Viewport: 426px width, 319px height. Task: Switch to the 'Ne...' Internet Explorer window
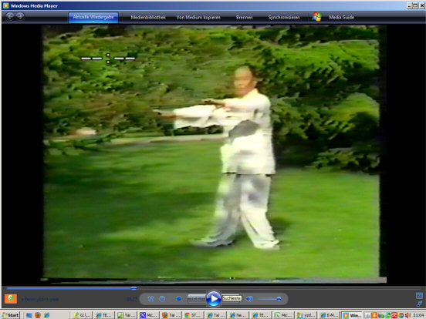[x=238, y=315]
